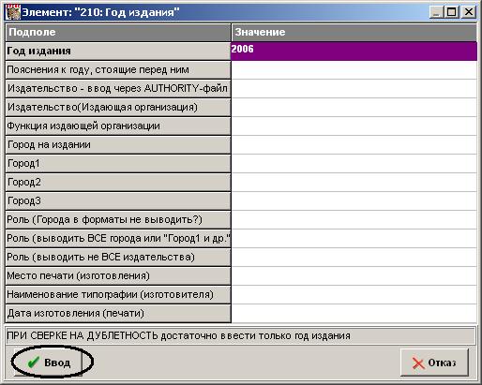Viewport: 482px width, 385px height.
Task: Select Роль (выводить не ВСЕ издательства) row
Action: pyautogui.click(x=118, y=258)
